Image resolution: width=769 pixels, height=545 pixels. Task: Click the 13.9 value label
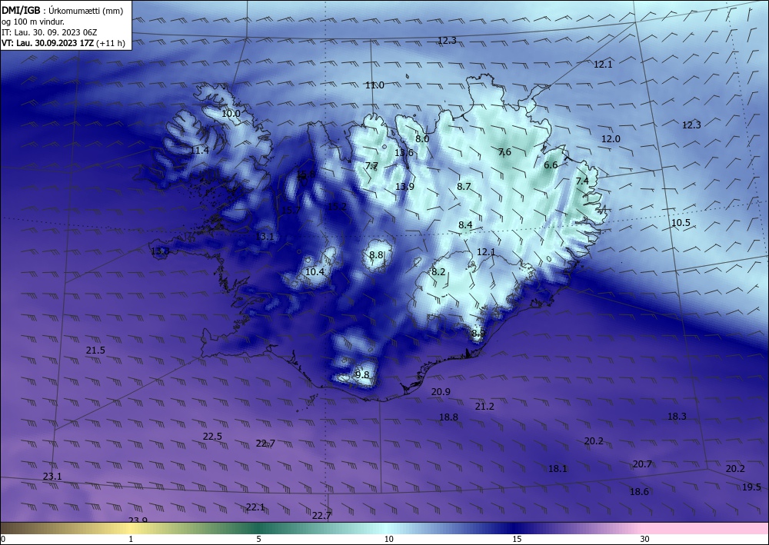(x=404, y=187)
